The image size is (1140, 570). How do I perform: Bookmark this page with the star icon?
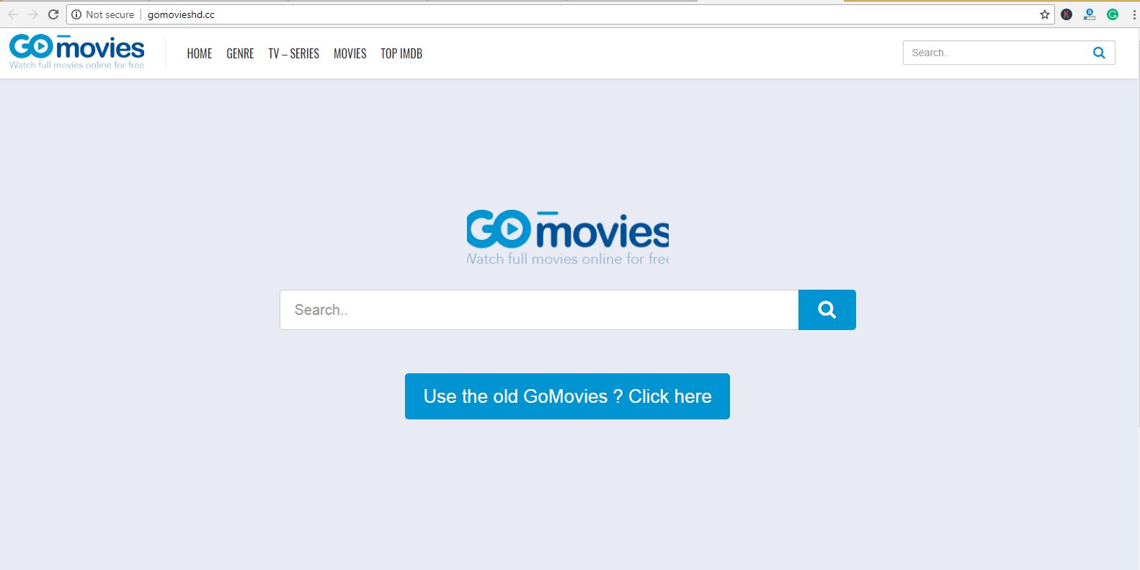click(x=1044, y=14)
